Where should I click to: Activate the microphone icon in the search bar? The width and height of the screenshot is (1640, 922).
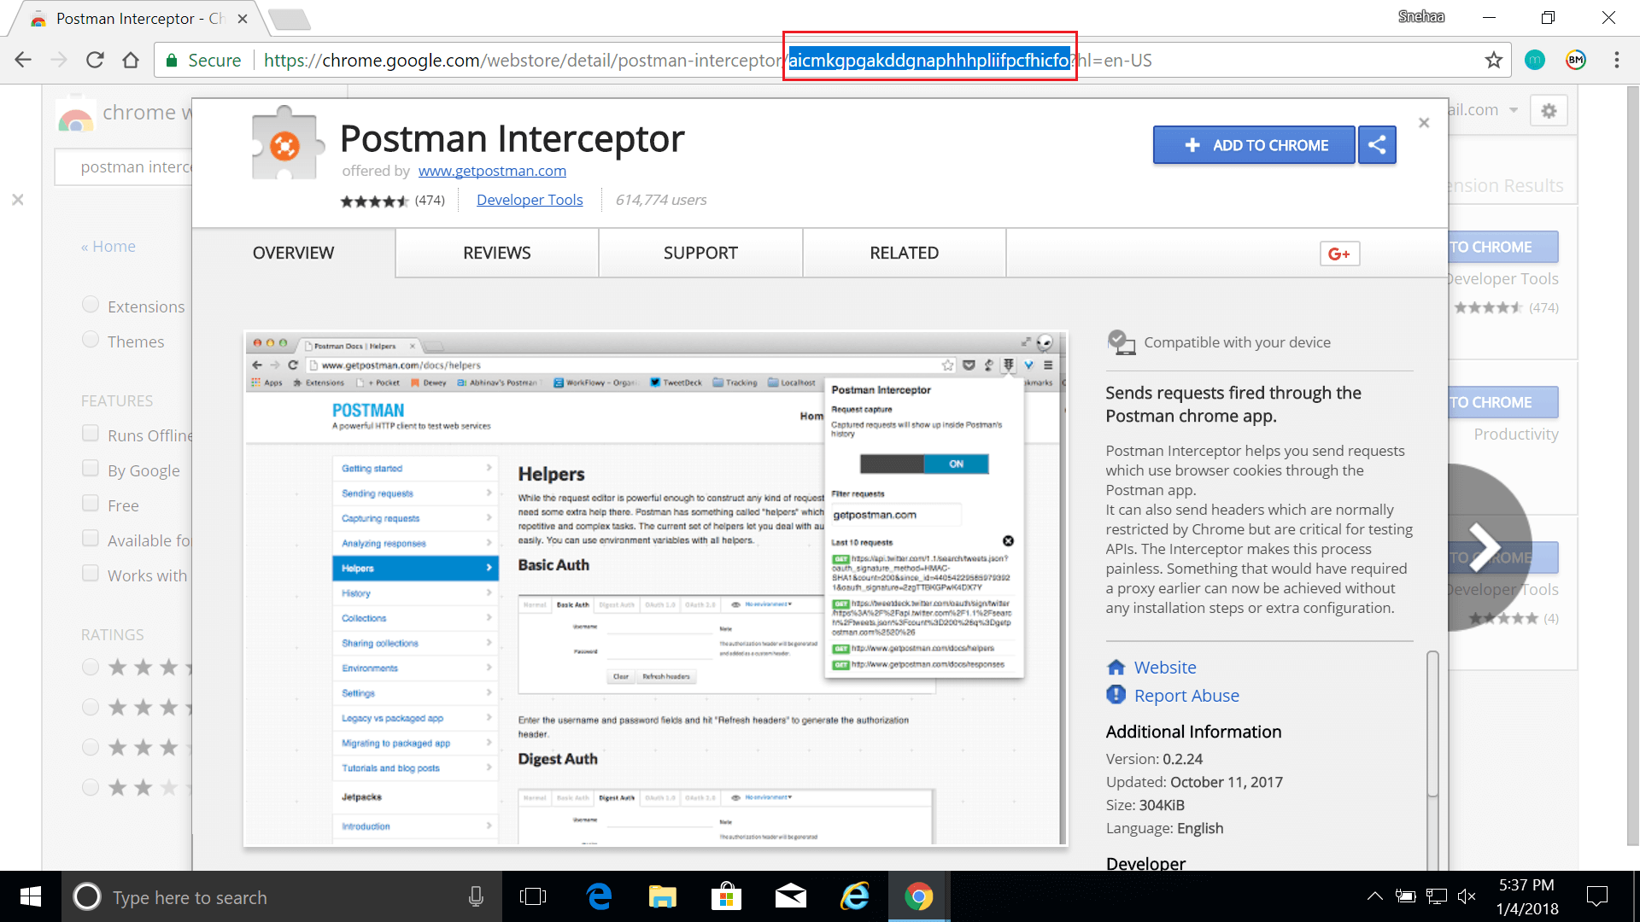476,896
